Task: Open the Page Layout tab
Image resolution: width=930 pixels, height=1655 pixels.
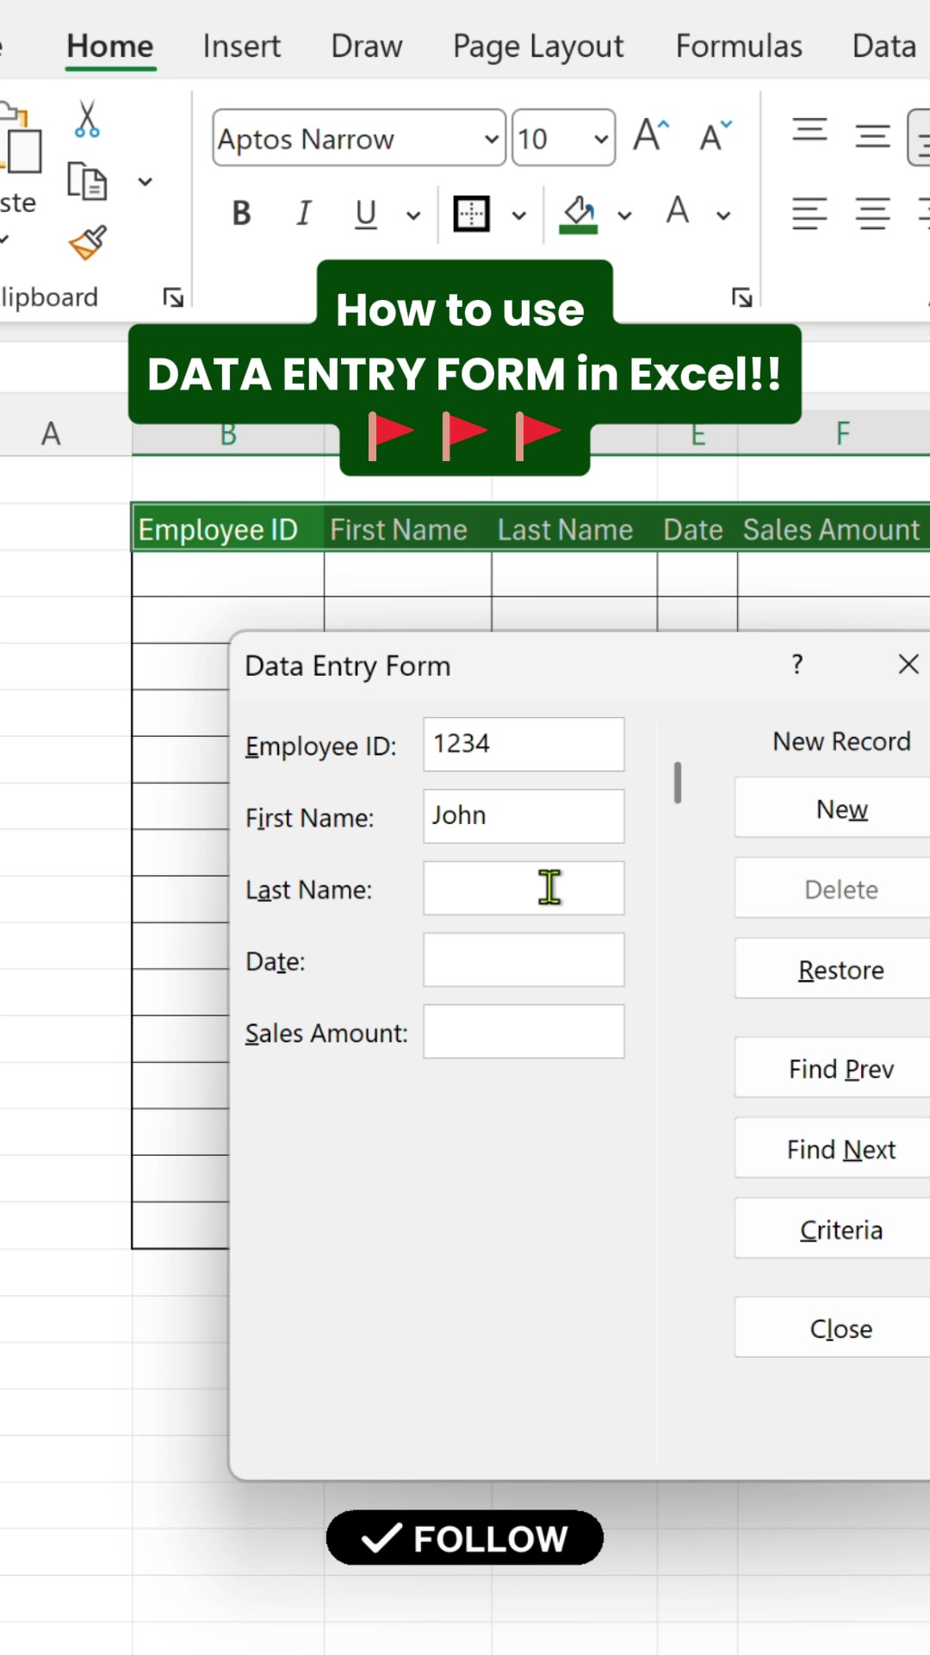Action: 538,47
